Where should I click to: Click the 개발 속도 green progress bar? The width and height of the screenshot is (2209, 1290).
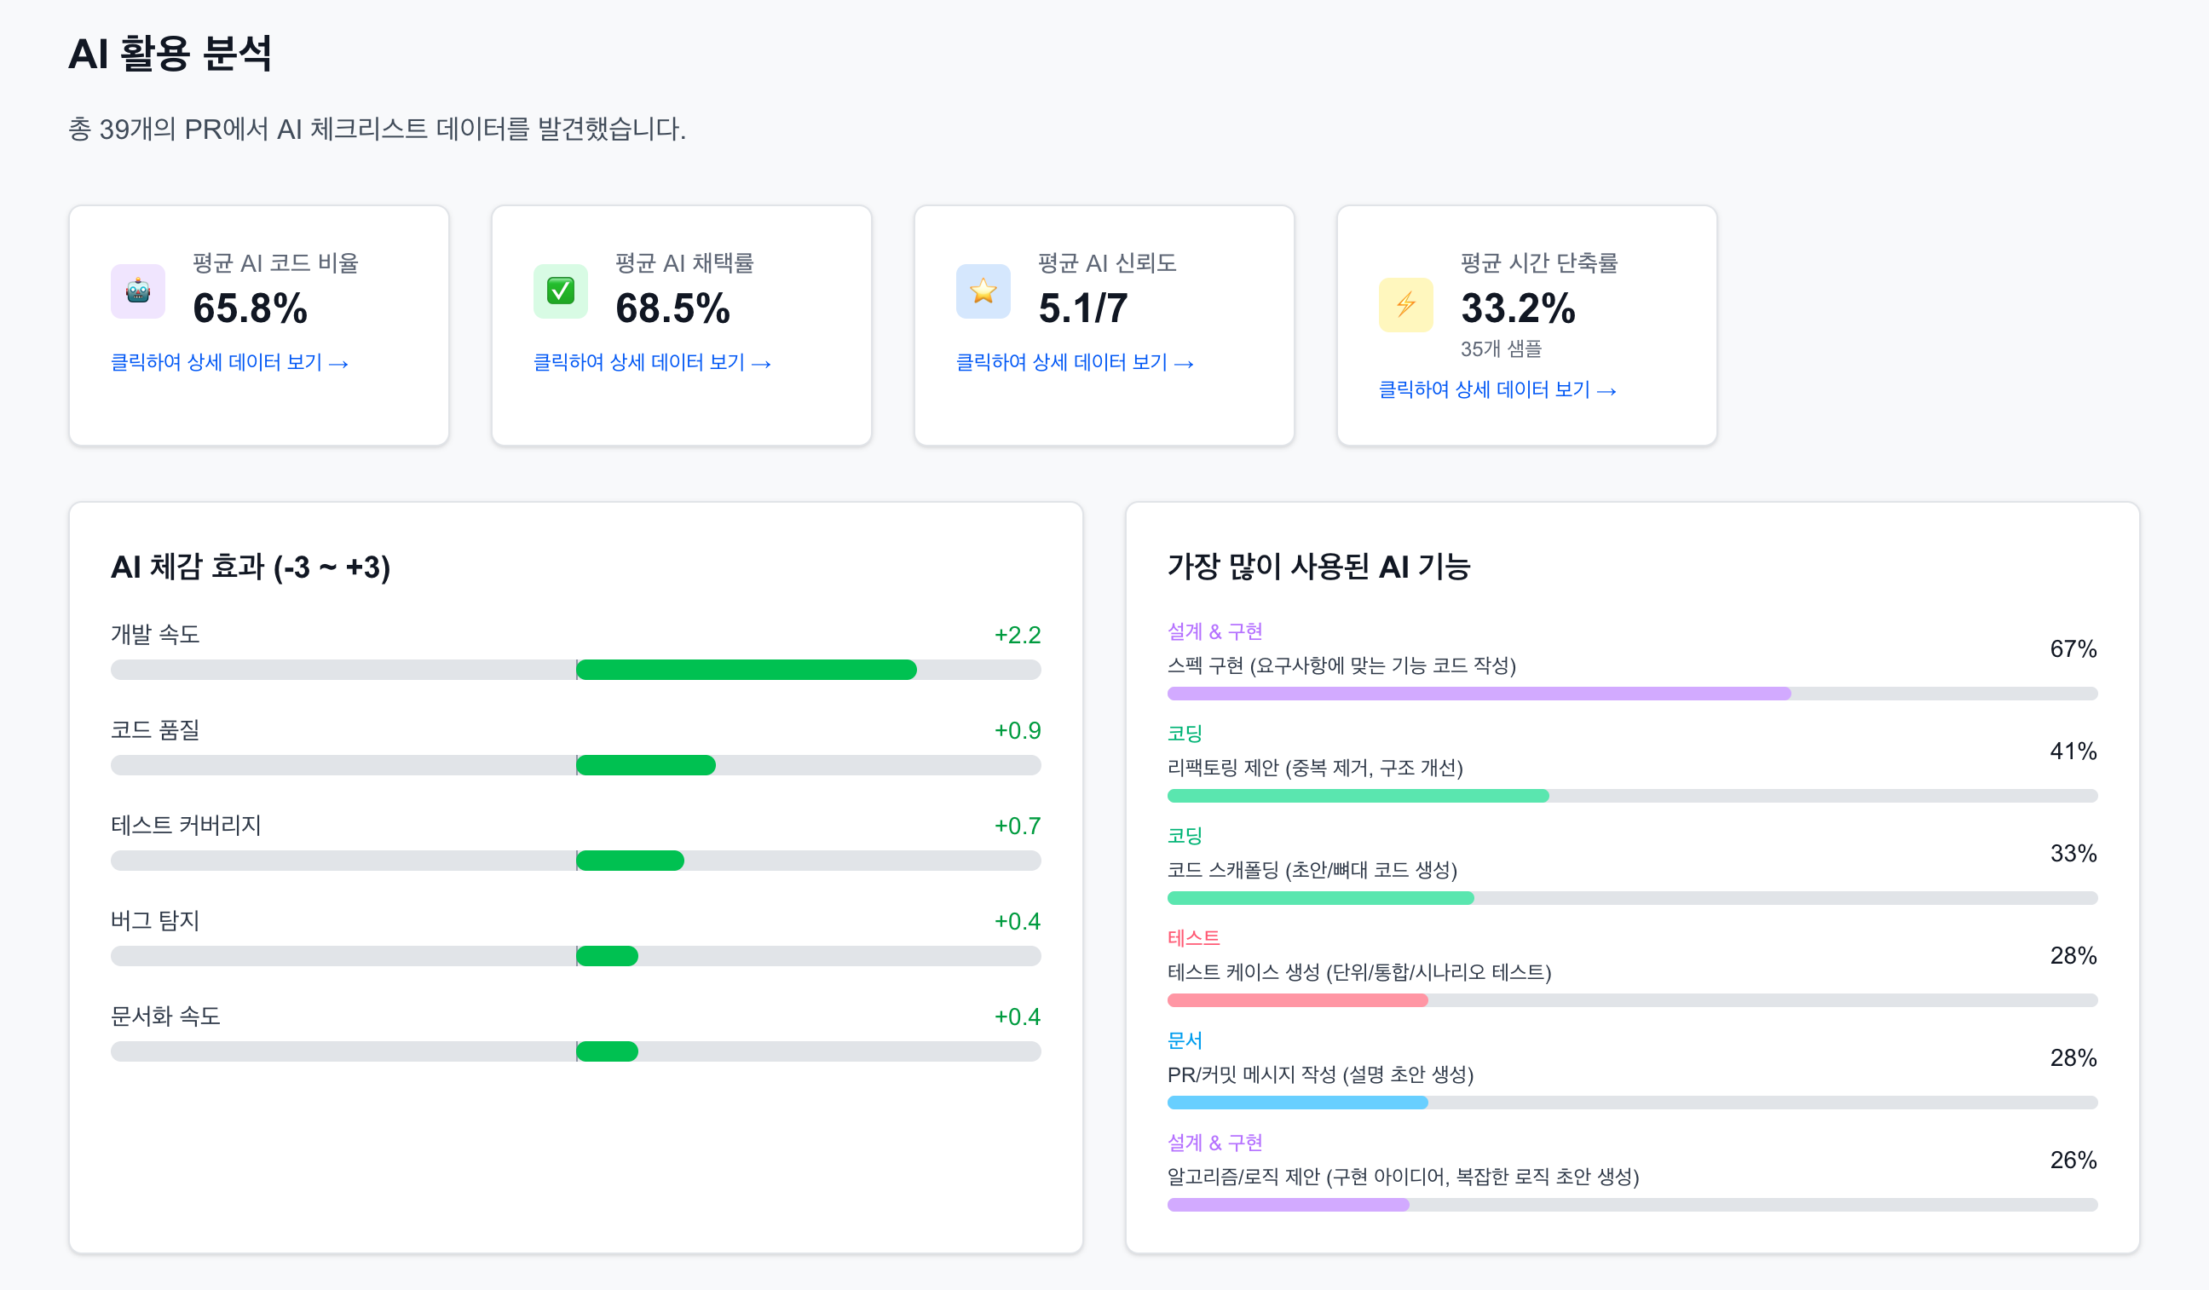point(745,671)
